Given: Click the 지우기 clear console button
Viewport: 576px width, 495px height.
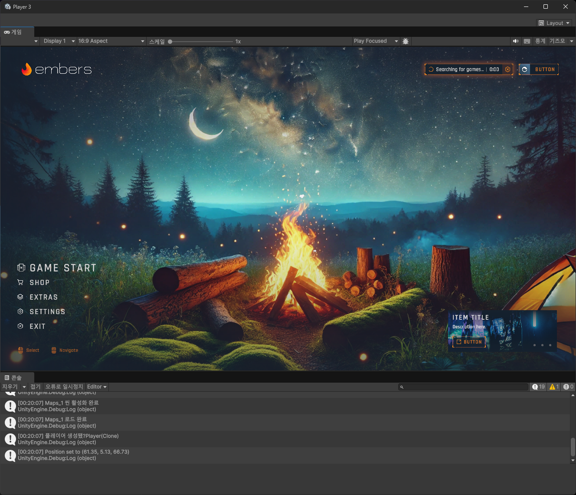Looking at the screenshot, I should coord(10,387).
